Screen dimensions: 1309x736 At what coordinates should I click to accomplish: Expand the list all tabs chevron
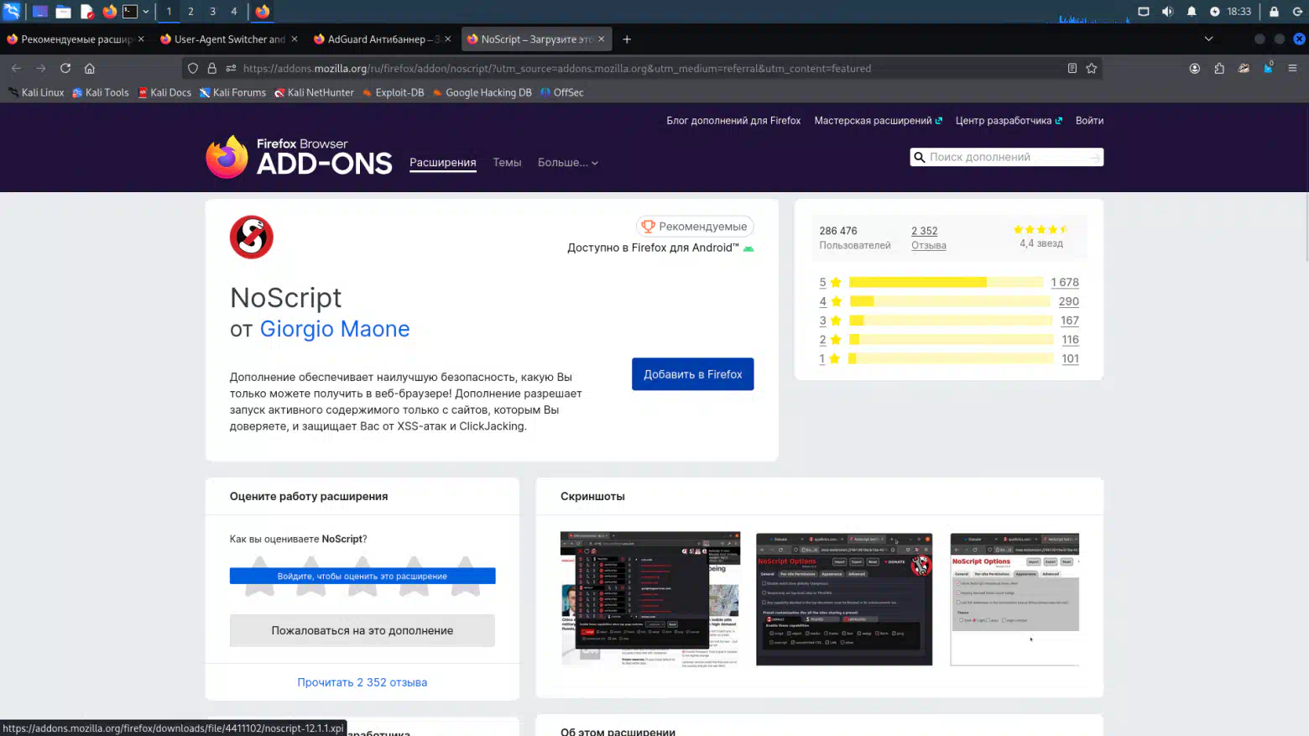(1208, 39)
